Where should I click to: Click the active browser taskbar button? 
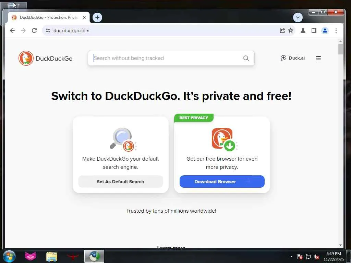pyautogui.click(x=94, y=256)
